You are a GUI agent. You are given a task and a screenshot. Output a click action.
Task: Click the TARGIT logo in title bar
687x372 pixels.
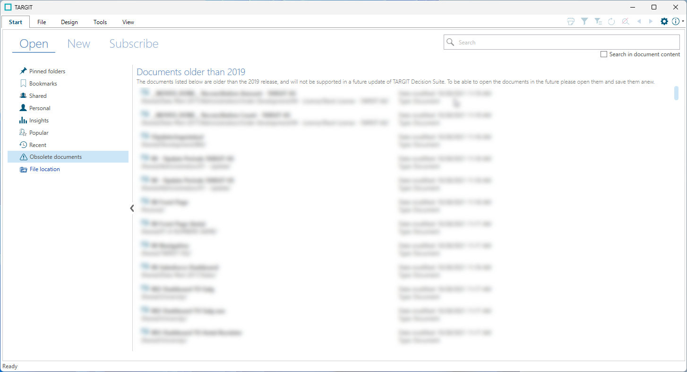coord(8,7)
